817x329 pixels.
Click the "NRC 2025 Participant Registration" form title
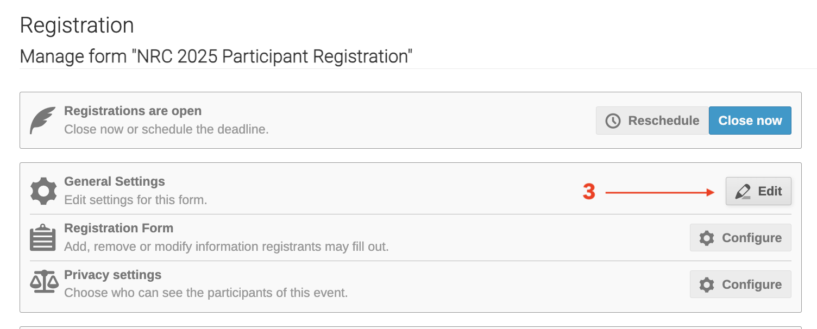pos(272,56)
